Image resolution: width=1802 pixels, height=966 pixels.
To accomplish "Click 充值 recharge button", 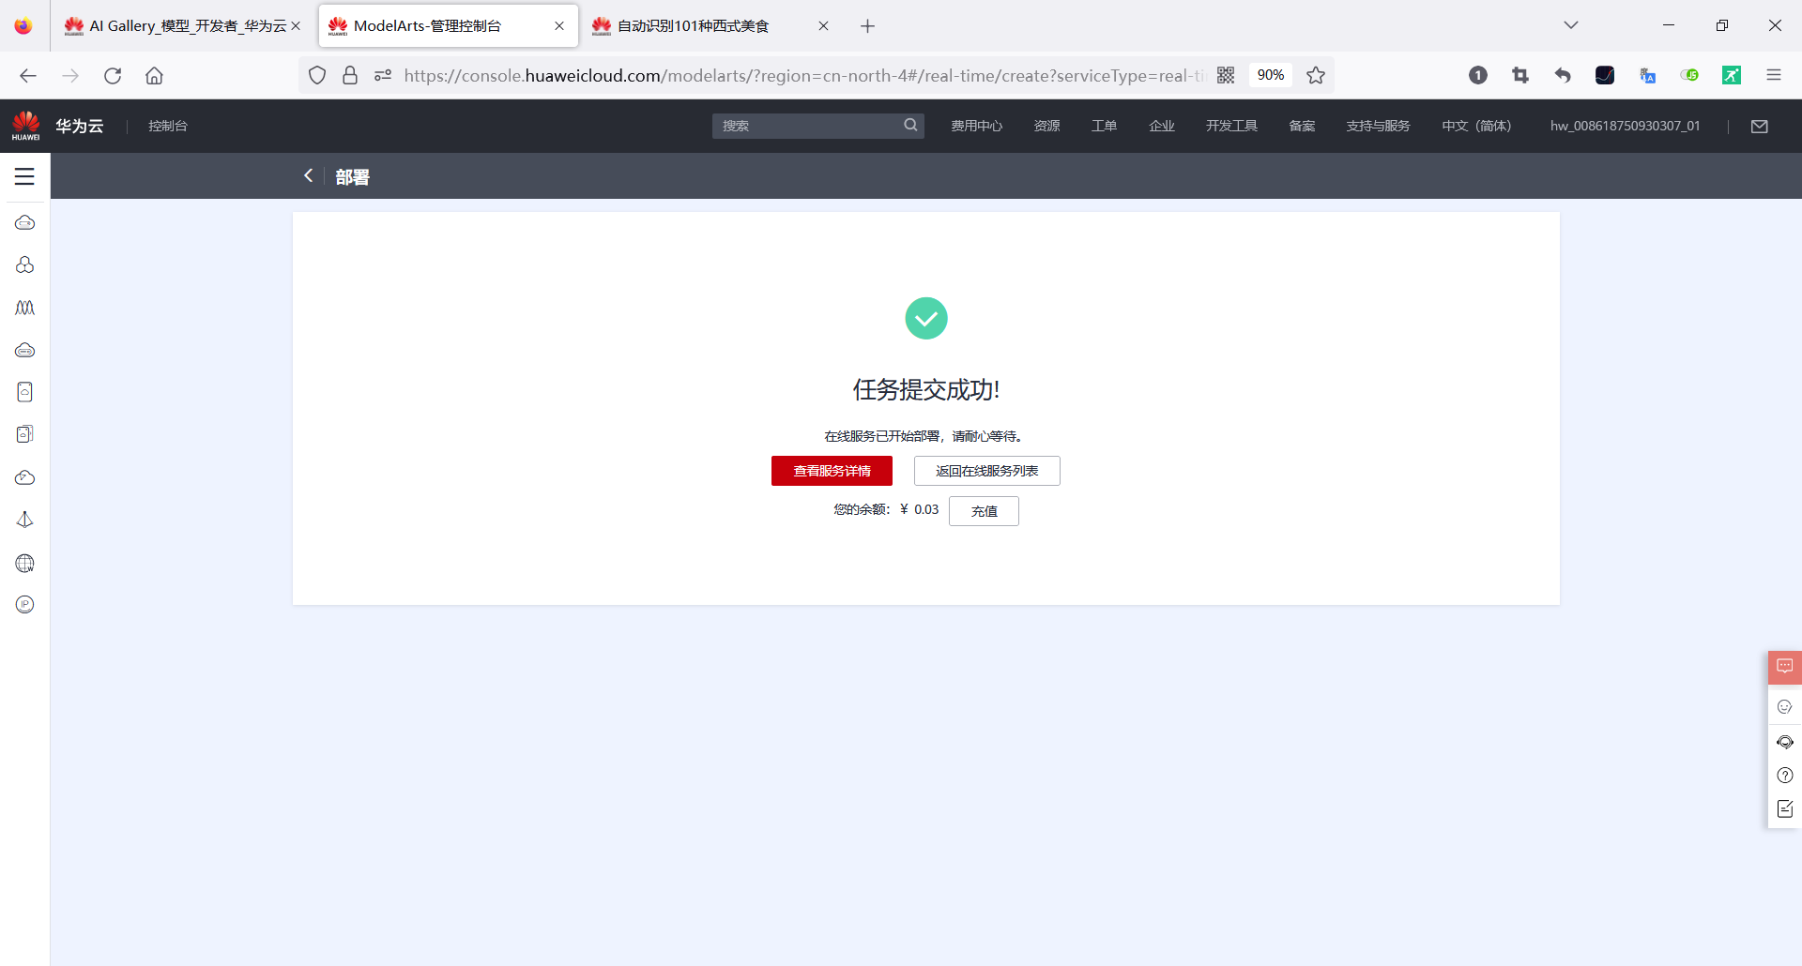I will tap(984, 511).
